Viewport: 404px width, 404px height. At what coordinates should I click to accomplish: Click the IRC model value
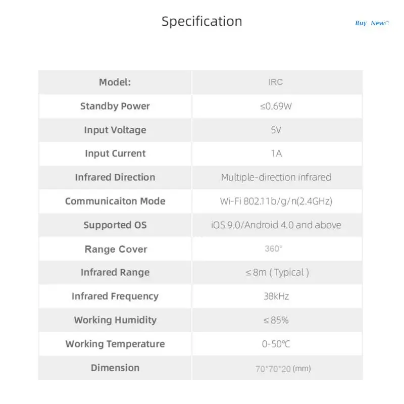[x=276, y=82]
